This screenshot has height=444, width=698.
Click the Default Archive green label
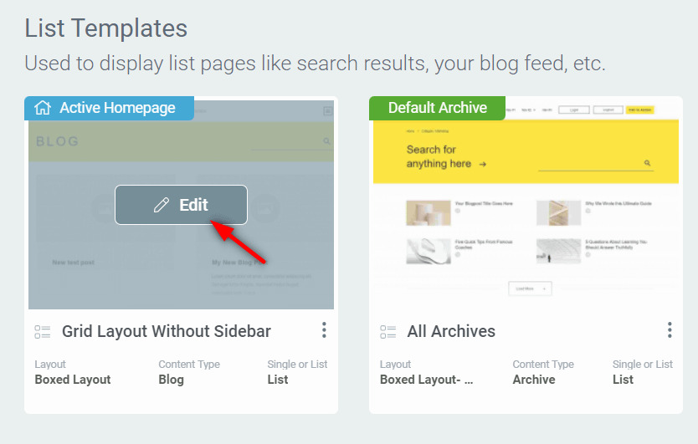click(437, 108)
